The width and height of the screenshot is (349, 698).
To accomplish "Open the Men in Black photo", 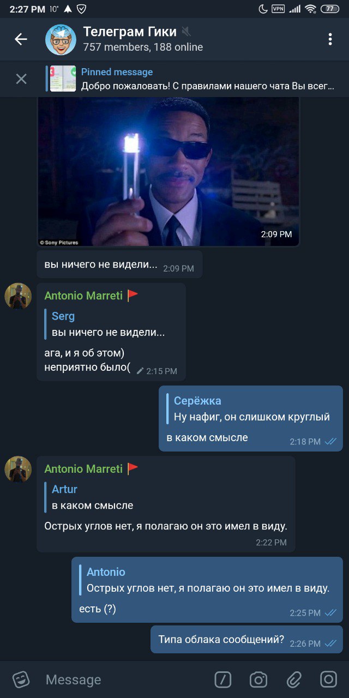I will click(169, 172).
